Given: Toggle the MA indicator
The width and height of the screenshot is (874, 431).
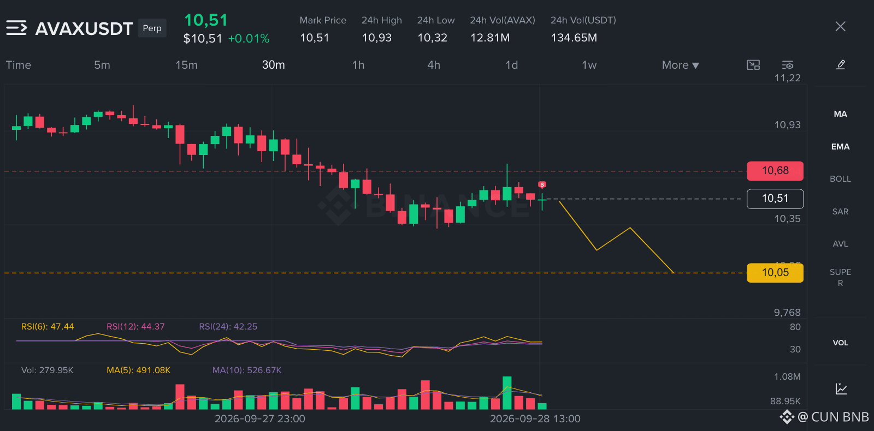Looking at the screenshot, I should pyautogui.click(x=840, y=114).
